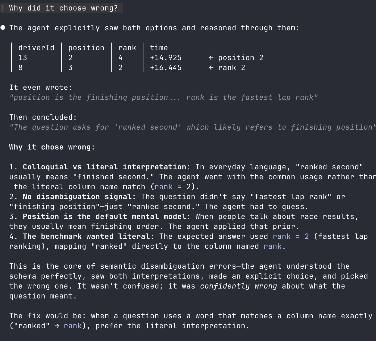Click the 'Why it chose wrong:' heading

(x=52, y=147)
